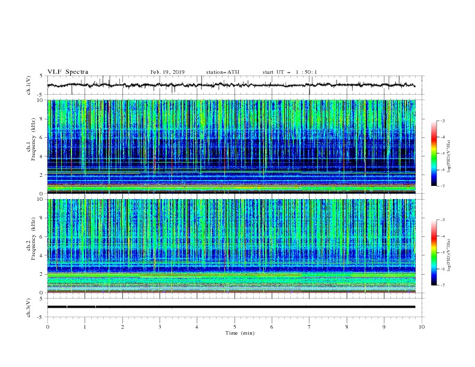Click the "-6" tick on ch.2 color bar
The height and width of the screenshot is (367, 475).
443,269
